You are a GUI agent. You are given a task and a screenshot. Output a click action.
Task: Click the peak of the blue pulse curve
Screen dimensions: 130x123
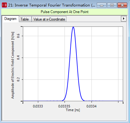[x=73, y=27]
